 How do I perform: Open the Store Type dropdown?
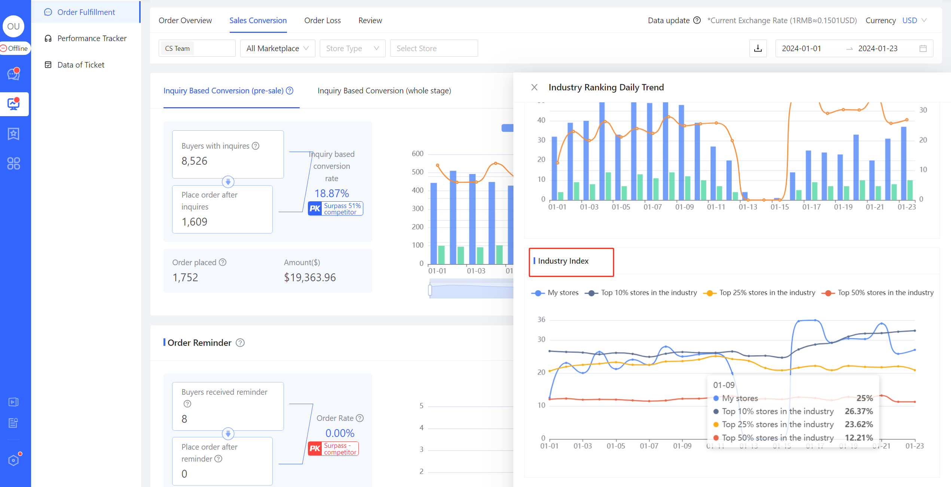click(x=352, y=49)
